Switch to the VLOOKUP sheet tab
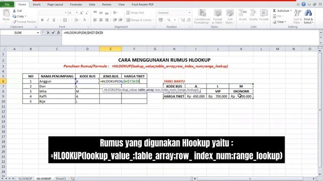The height and width of the screenshot is (181, 323). (x=25, y=179)
